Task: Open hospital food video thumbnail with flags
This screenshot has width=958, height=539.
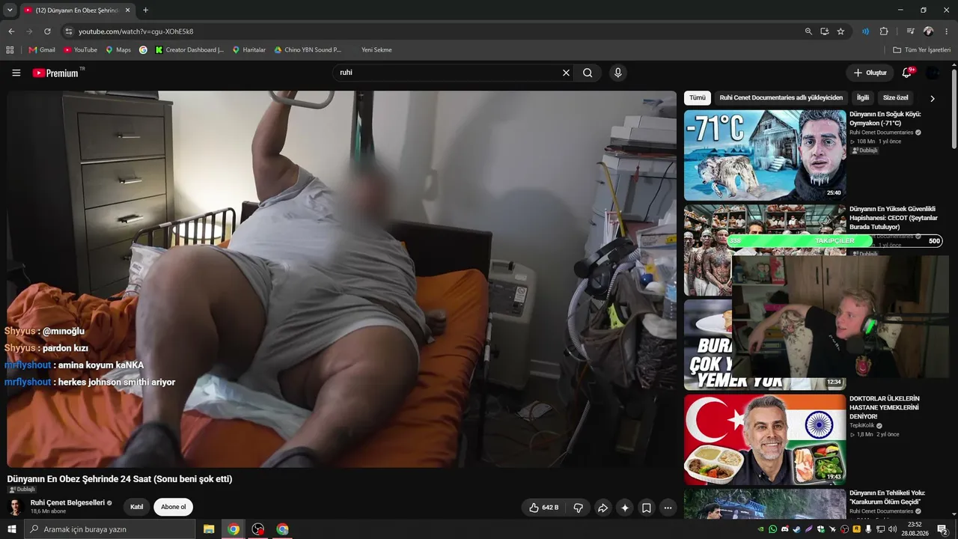Action: pos(765,439)
